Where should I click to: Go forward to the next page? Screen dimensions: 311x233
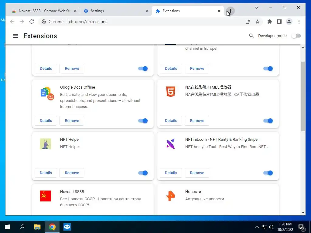click(22, 22)
